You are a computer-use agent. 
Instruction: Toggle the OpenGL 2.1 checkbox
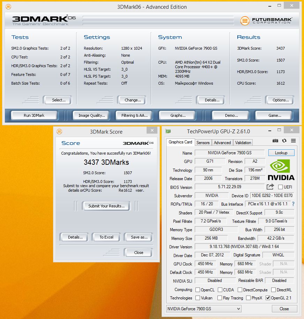[268, 298]
